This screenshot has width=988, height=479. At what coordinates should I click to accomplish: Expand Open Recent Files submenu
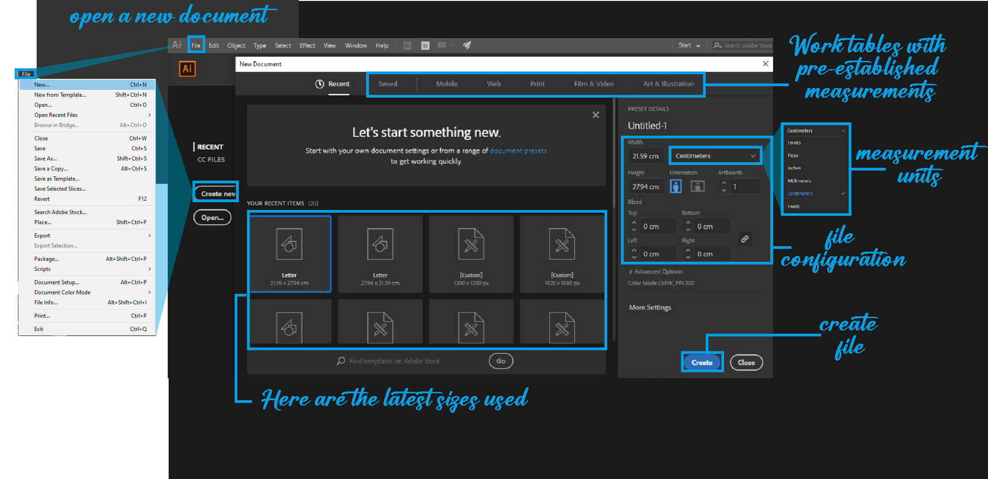(87, 115)
